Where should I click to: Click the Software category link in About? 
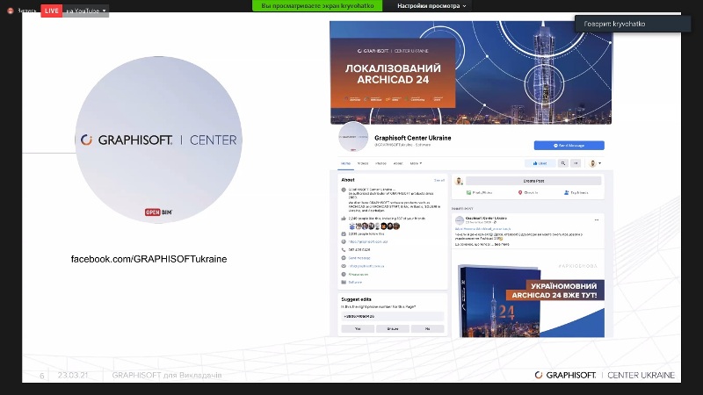point(355,282)
